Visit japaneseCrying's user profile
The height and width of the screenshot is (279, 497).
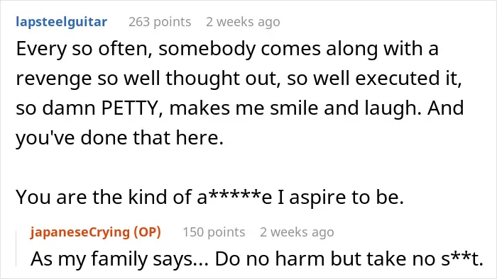[80, 232]
